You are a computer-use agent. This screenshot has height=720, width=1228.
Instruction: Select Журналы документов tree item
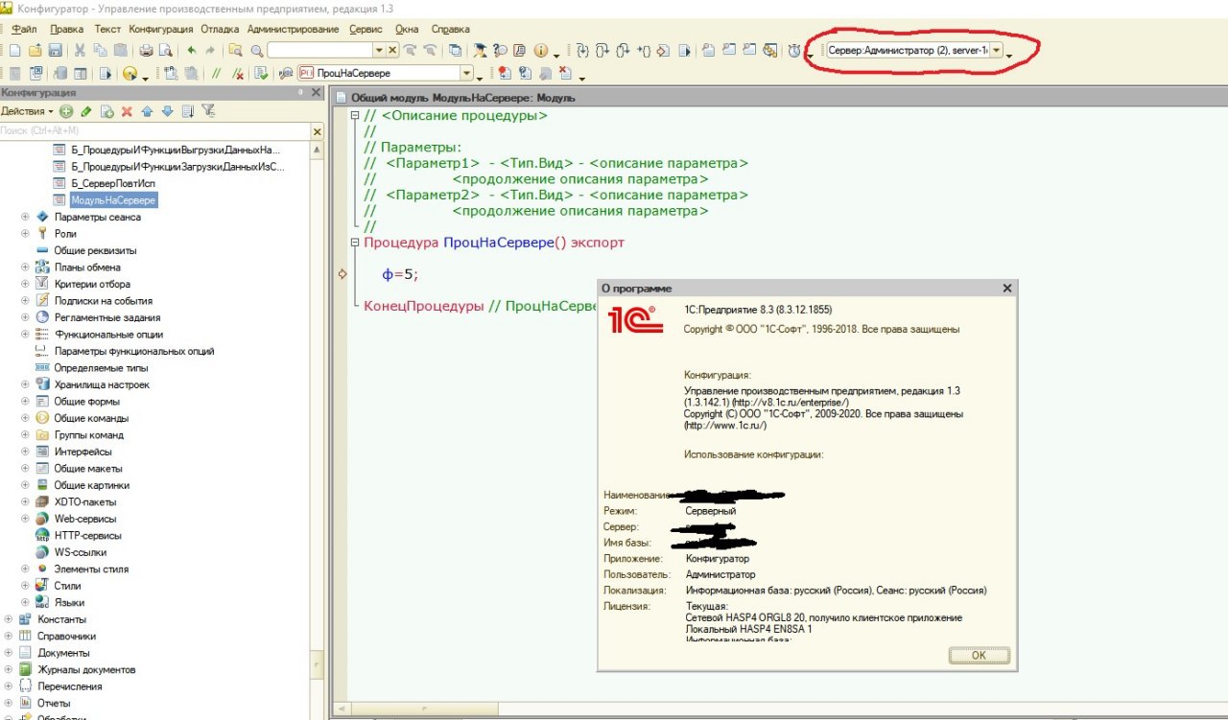(86, 669)
